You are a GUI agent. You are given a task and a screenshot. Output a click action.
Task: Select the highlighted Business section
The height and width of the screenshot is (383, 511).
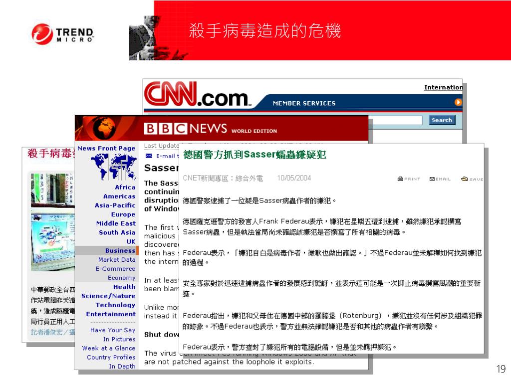[107, 250]
